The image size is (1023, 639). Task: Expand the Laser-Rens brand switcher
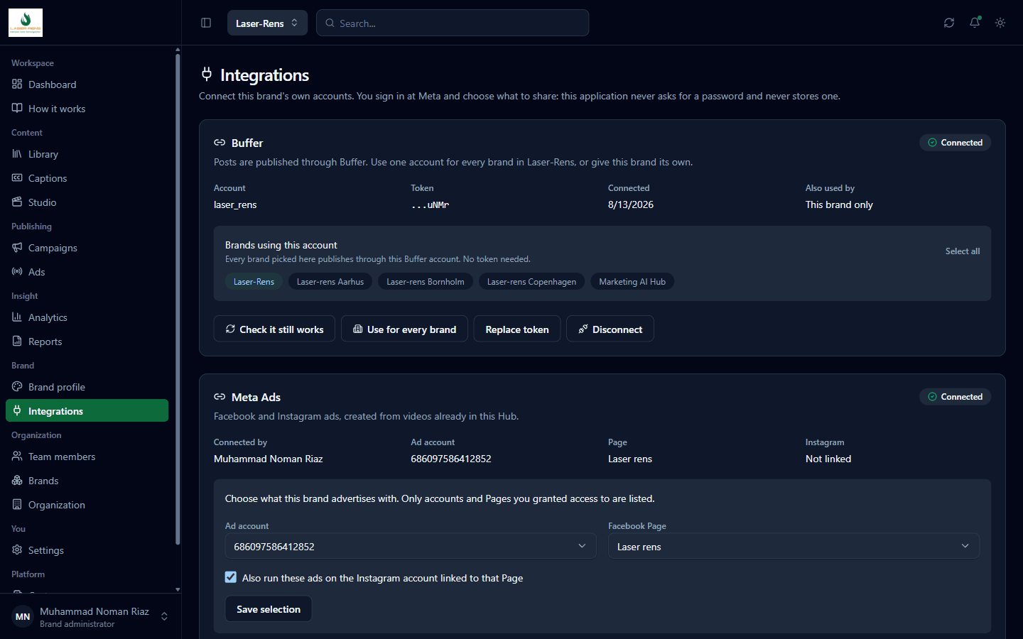coord(267,23)
